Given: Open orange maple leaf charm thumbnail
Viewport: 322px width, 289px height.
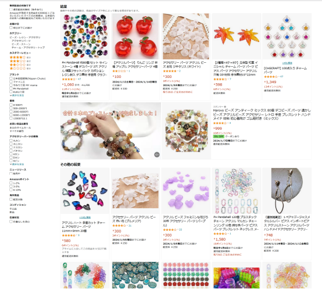Looking at the screenshot, I should coord(236,37).
